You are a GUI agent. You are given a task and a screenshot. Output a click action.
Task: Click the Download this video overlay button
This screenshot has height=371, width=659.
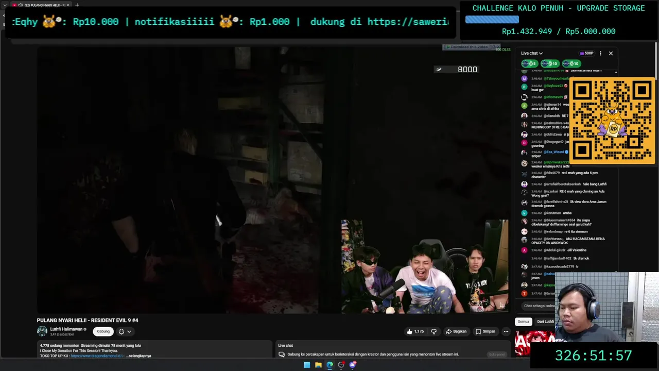coord(469,47)
